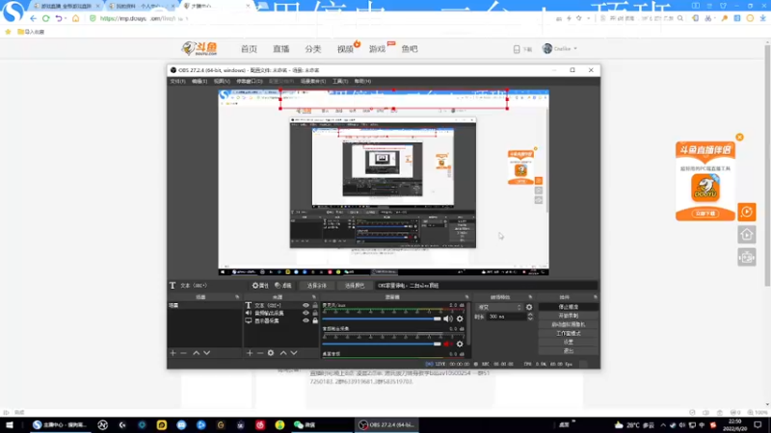Open the user account dropdown on Douyu
This screenshot has height=433, width=771.
coord(560,49)
